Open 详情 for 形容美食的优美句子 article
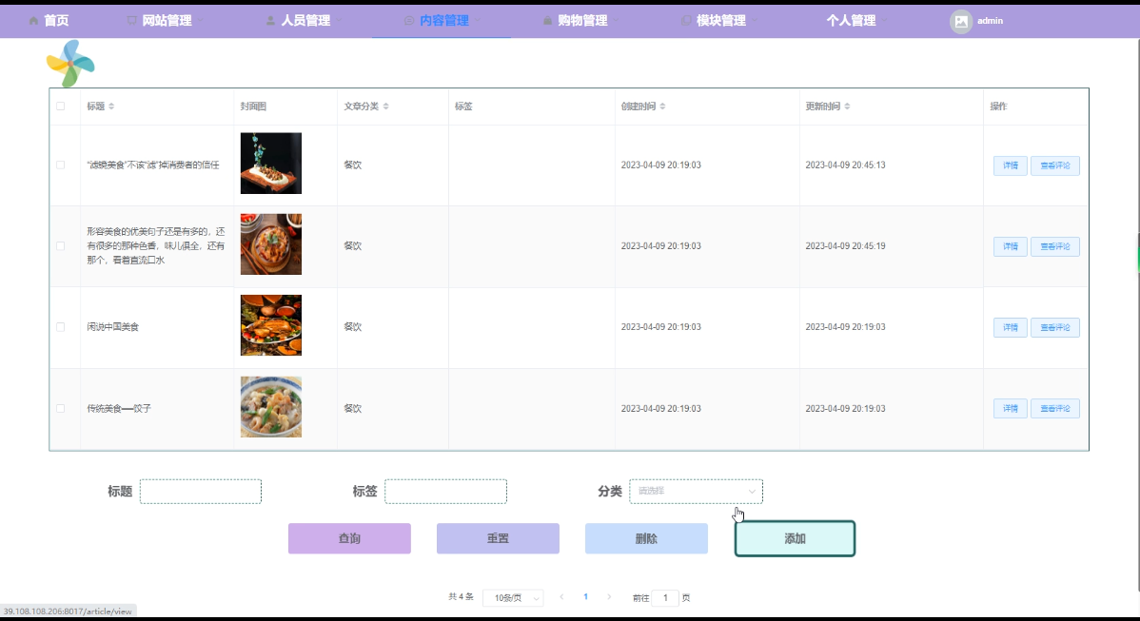Viewport: 1140px width, 621px height. click(x=1011, y=246)
